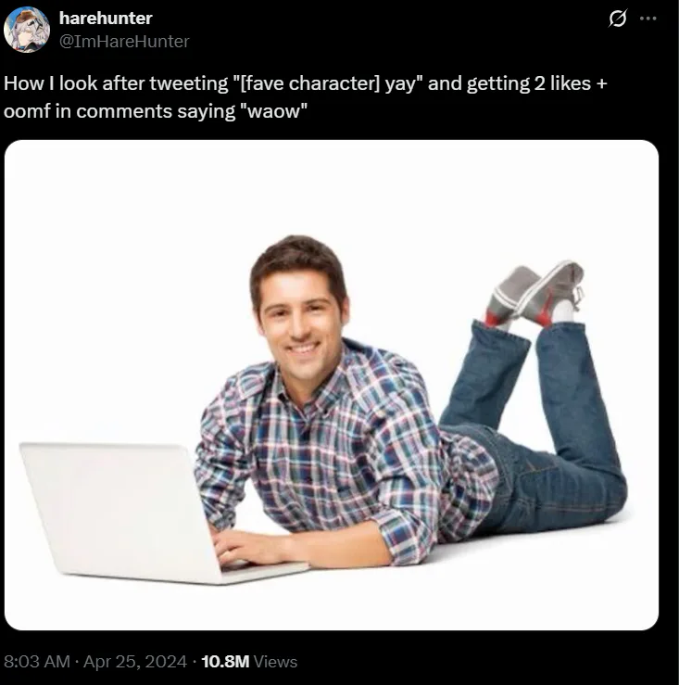Click "How I look after tweeting" text
Screen dimensions: 679x685
pos(116,83)
